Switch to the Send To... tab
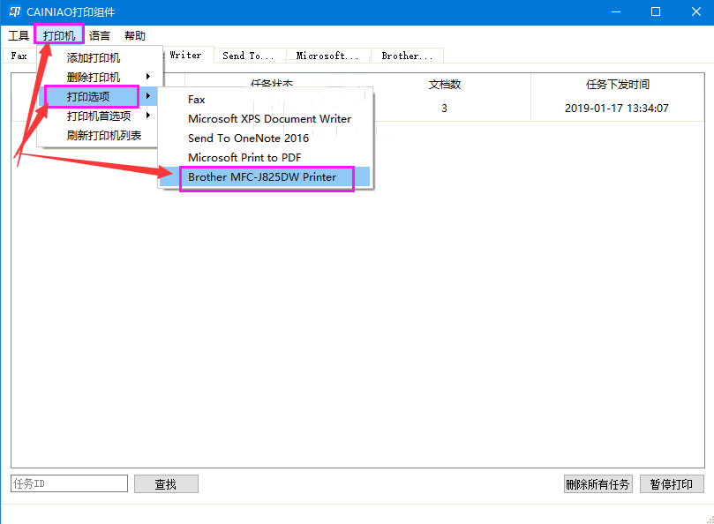Screen dimensions: 714x524 [x=246, y=56]
